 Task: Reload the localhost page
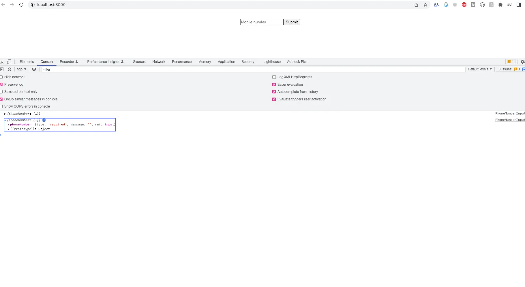click(21, 5)
